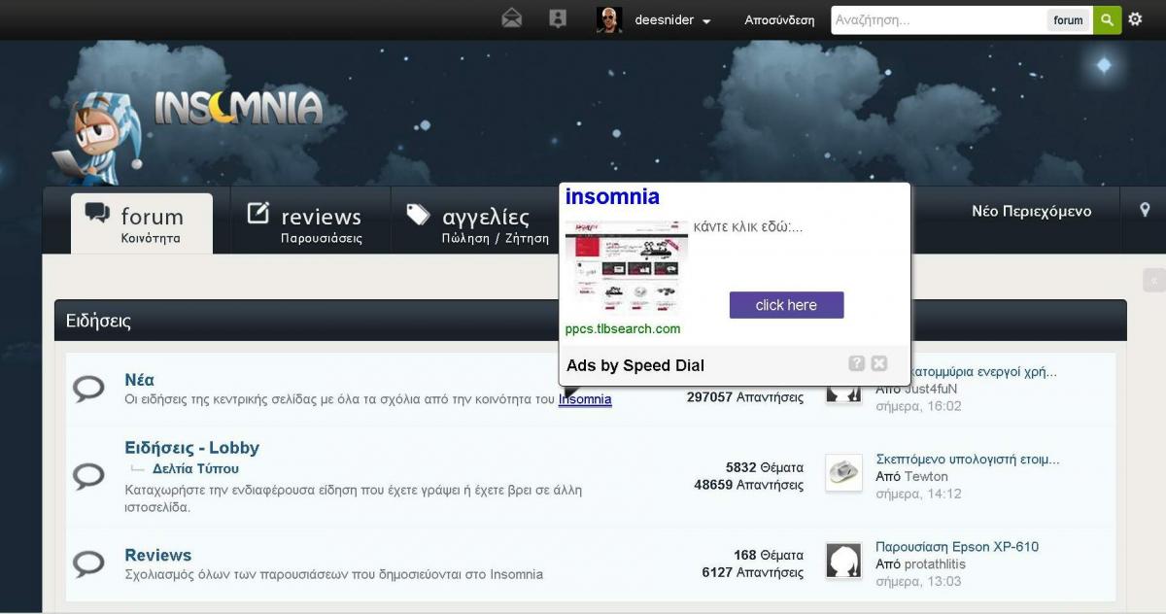Open Tewton user profile
This screenshot has width=1166, height=614.
pos(926,476)
